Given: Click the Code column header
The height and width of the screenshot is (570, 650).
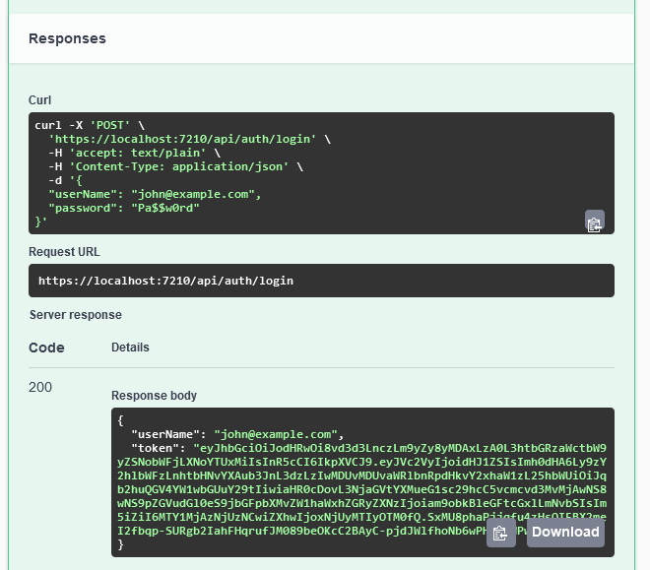Looking at the screenshot, I should 46,348.
